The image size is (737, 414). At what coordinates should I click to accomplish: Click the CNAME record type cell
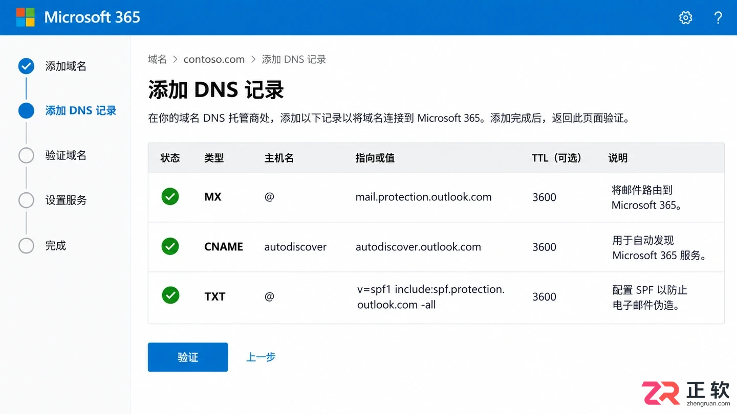point(224,246)
